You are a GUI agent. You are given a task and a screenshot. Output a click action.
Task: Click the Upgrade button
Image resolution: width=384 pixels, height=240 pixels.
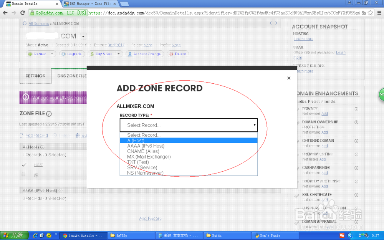coord(72,54)
